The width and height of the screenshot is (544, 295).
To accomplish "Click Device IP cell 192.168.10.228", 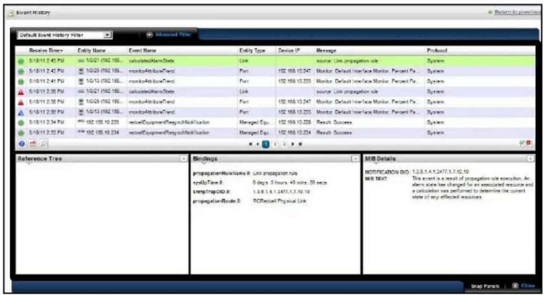I will click(295, 123).
